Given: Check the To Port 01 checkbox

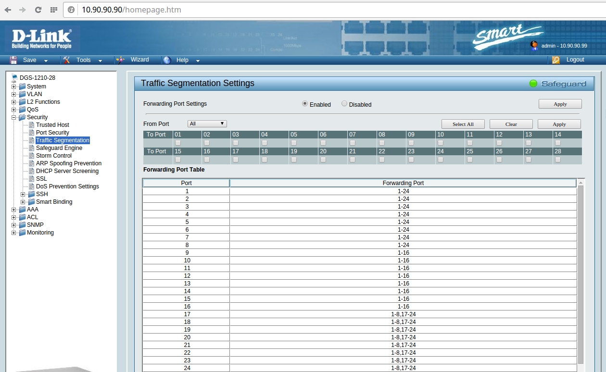Looking at the screenshot, I should pyautogui.click(x=178, y=143).
